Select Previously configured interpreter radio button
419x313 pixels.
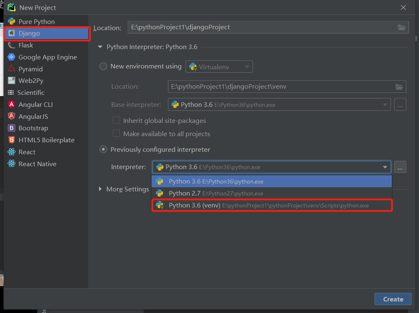coord(103,149)
